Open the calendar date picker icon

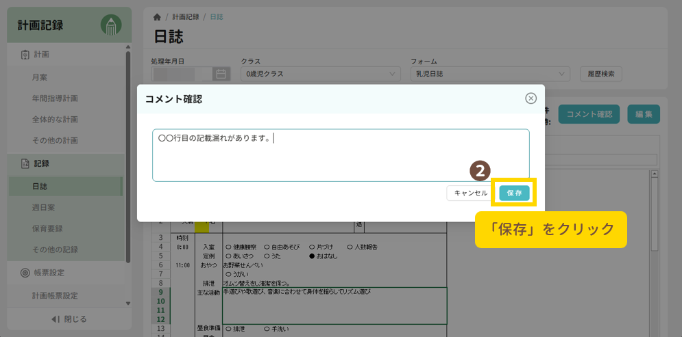(x=221, y=74)
